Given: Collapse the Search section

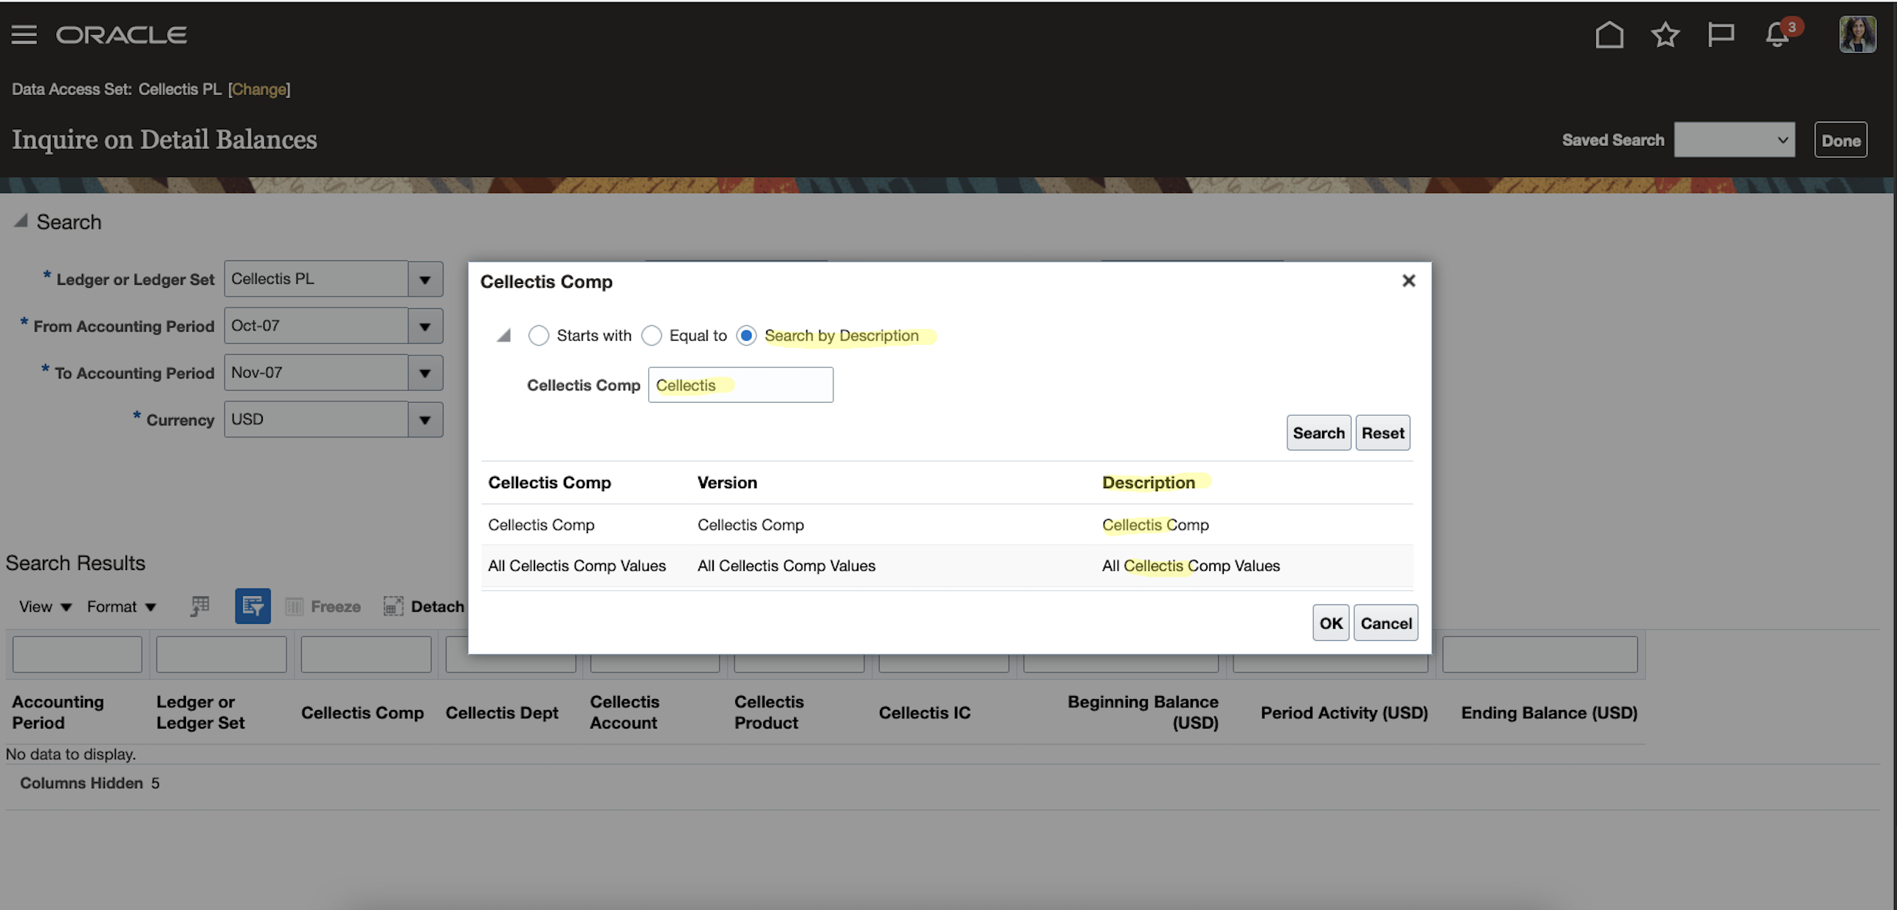Looking at the screenshot, I should click(21, 220).
